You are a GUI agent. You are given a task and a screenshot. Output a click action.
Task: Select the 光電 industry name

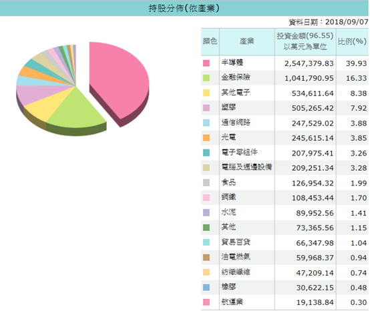tap(228, 137)
